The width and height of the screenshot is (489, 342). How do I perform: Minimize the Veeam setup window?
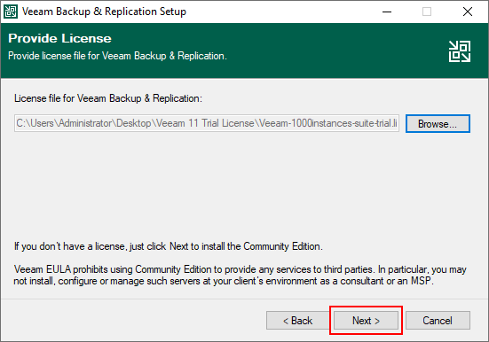pyautogui.click(x=387, y=12)
